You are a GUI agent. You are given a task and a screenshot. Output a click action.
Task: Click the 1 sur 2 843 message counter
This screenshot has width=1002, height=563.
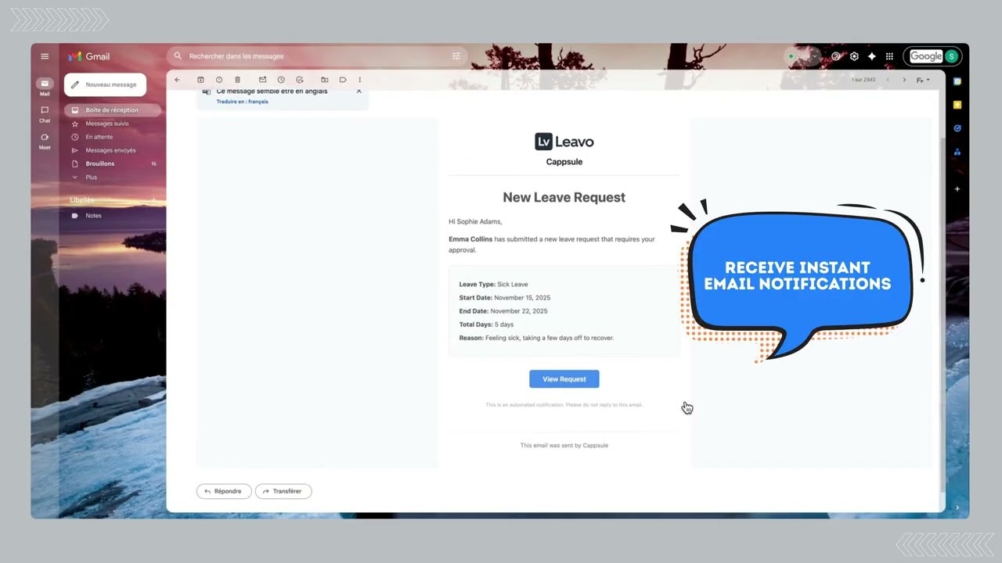click(863, 80)
